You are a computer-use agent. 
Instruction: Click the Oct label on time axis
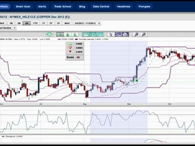pyautogui.click(x=169, y=104)
